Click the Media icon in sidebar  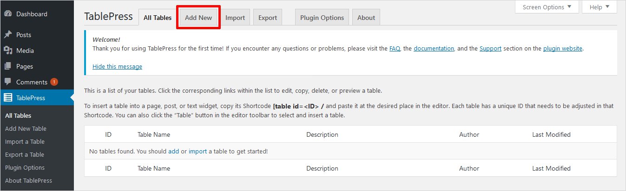point(8,51)
